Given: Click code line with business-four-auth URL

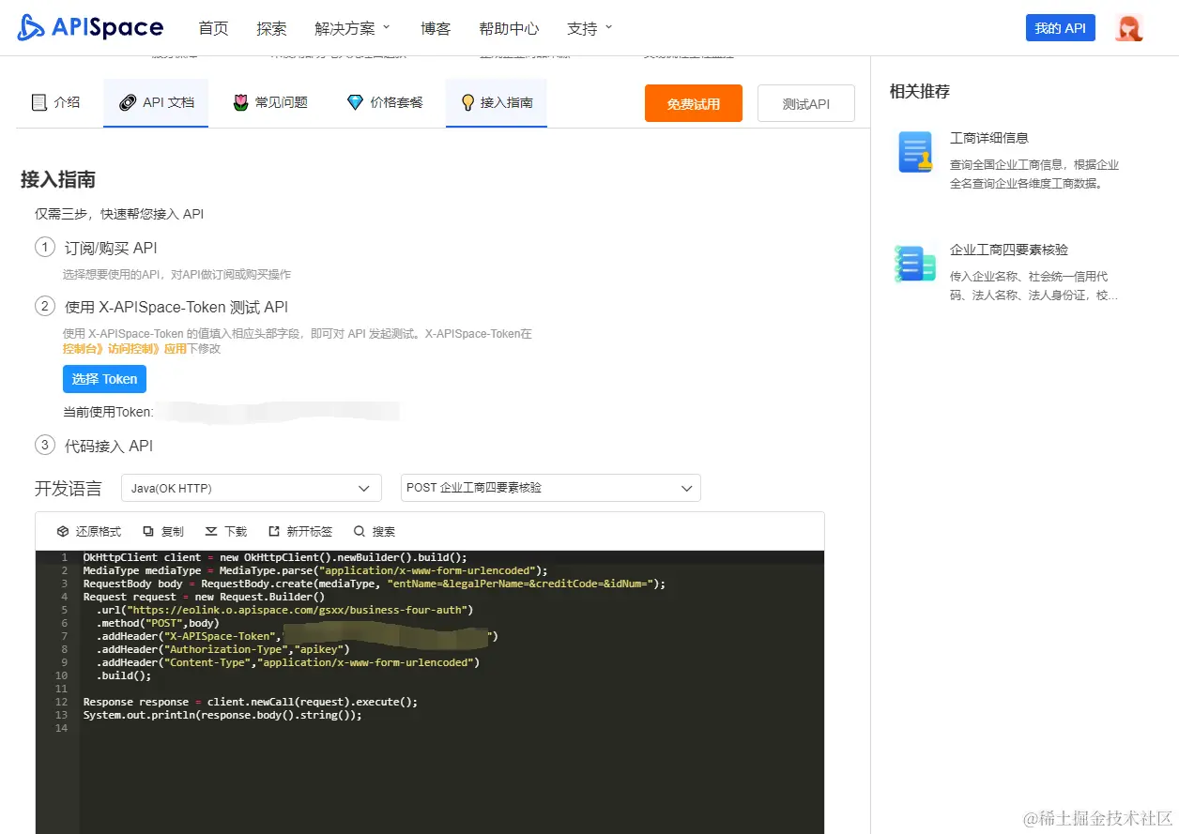Looking at the screenshot, I should (284, 610).
